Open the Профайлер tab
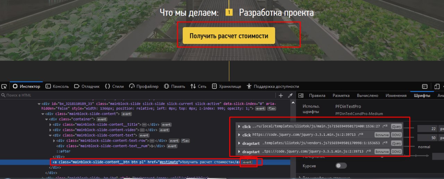Image resolution: width=444 pixels, height=179 pixels. (x=144, y=86)
